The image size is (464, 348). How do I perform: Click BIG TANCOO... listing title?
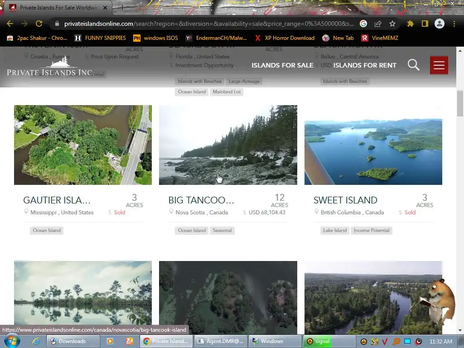click(201, 200)
